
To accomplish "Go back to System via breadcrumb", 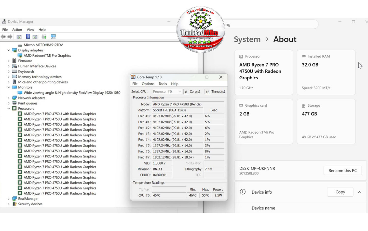I will pyautogui.click(x=247, y=39).
